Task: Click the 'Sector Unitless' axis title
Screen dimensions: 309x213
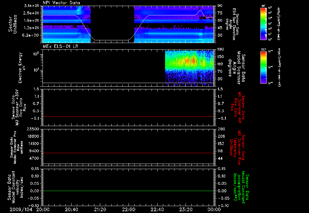Action: coord(13,24)
